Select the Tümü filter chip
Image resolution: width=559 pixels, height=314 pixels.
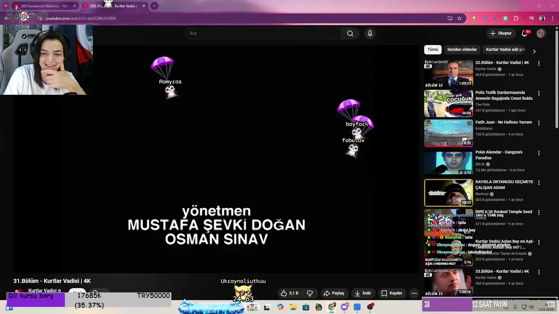pyautogui.click(x=433, y=50)
